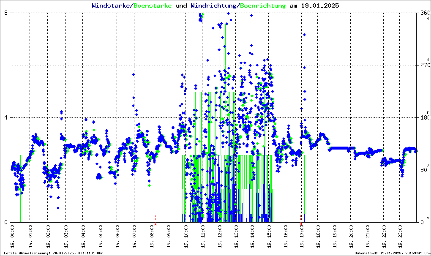Click the '180' south direction axis label
The height and width of the screenshot is (256, 431).
425,118
